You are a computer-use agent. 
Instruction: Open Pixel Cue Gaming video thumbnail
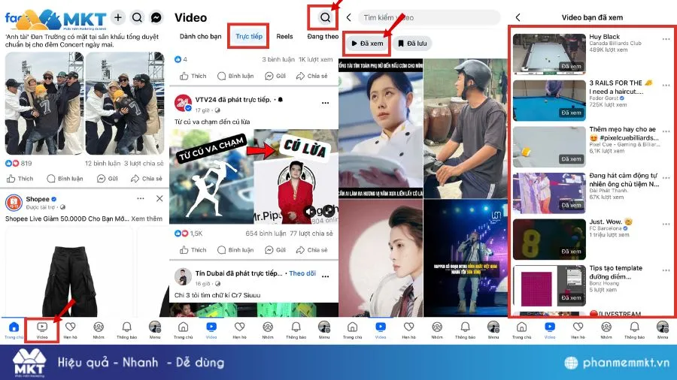click(549, 146)
